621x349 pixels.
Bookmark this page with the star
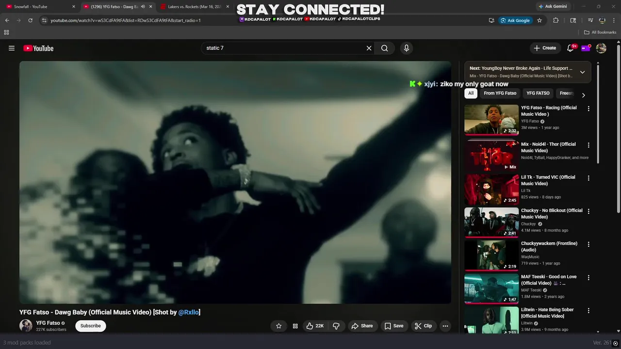539,20
